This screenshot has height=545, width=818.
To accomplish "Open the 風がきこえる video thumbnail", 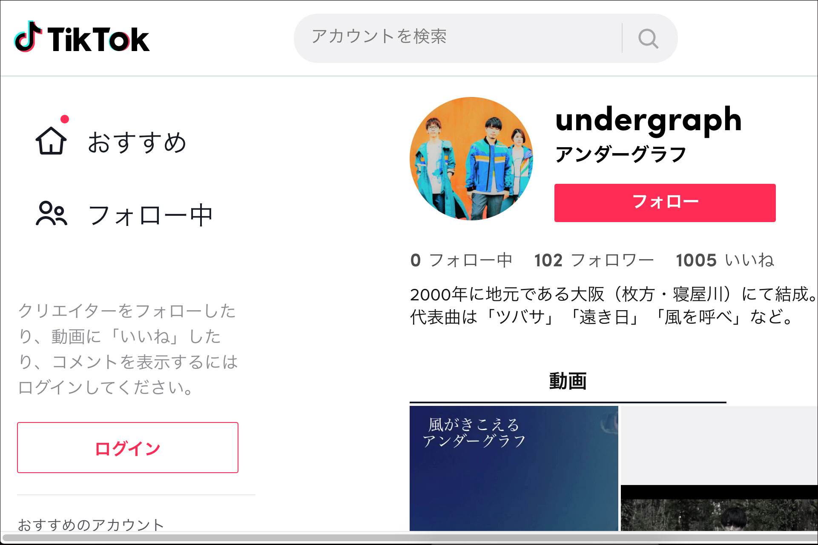I will 514,468.
